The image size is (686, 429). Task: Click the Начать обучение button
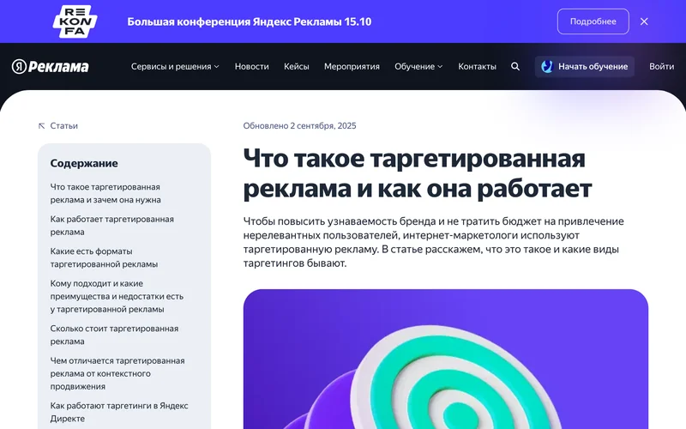pos(585,67)
